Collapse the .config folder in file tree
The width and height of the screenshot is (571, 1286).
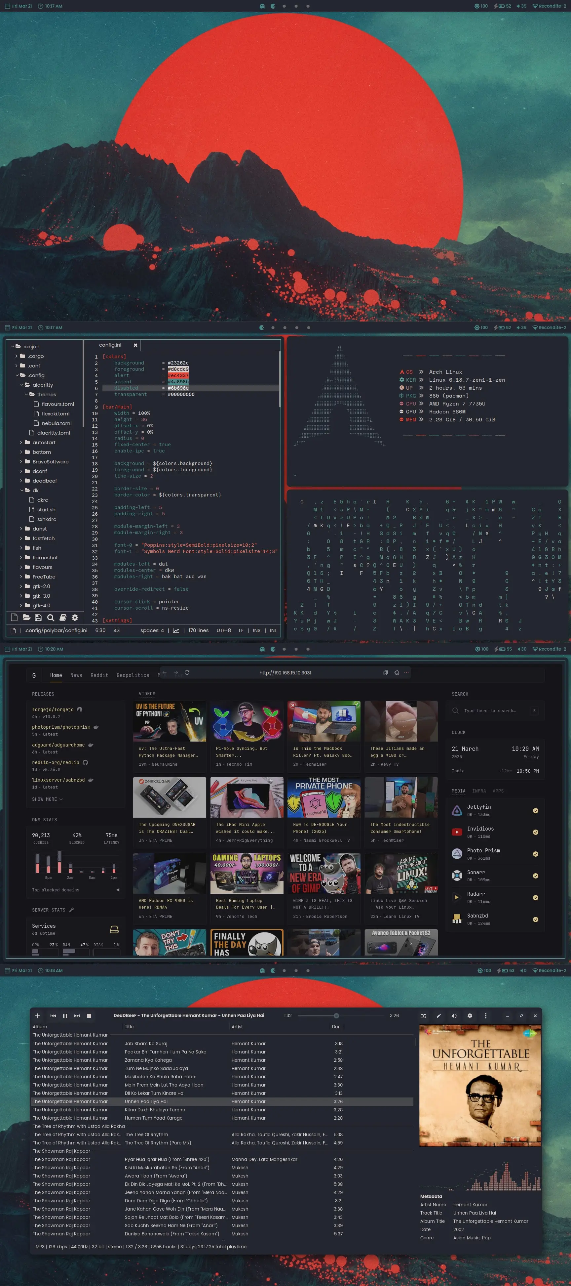point(17,375)
